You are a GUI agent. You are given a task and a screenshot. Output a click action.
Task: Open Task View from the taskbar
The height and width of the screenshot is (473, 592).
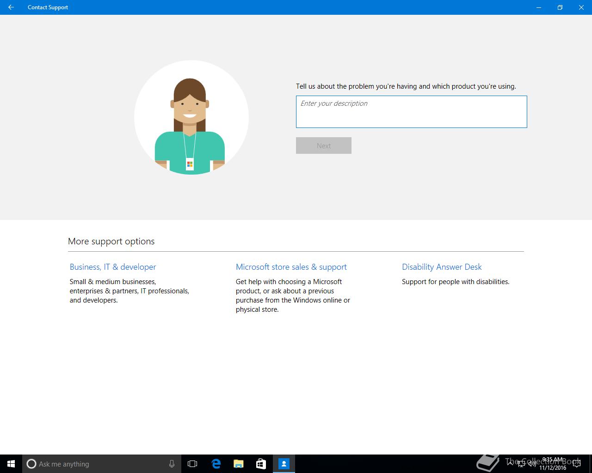click(192, 464)
